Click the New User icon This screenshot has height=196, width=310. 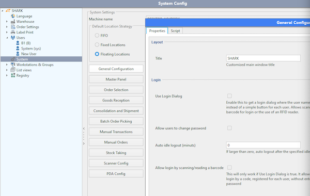18,54
